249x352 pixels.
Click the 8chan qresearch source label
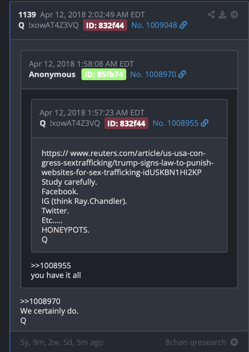[195, 342]
